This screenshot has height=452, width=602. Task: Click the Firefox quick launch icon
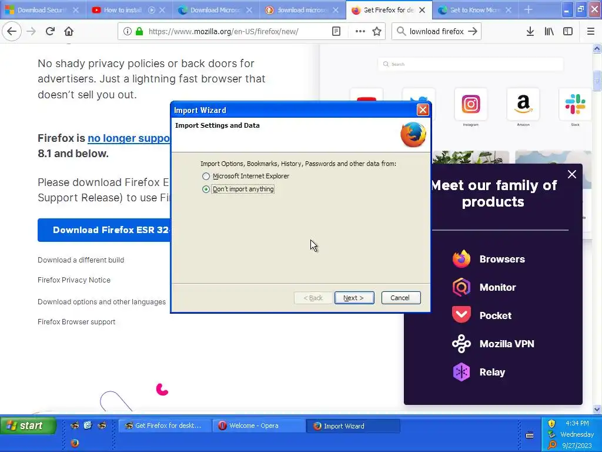[75, 443]
